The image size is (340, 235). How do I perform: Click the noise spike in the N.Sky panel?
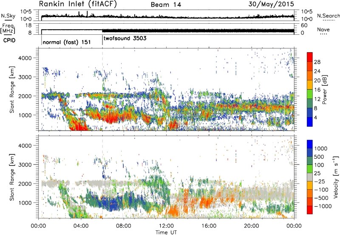[87, 14]
